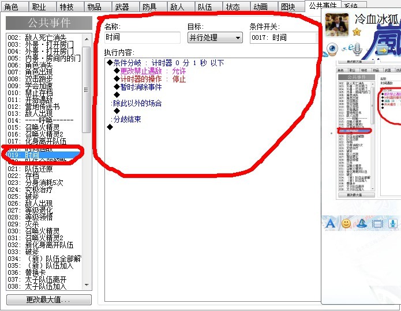Select event 032: 新化身离开队伍
401x311 pixels.
44,245
